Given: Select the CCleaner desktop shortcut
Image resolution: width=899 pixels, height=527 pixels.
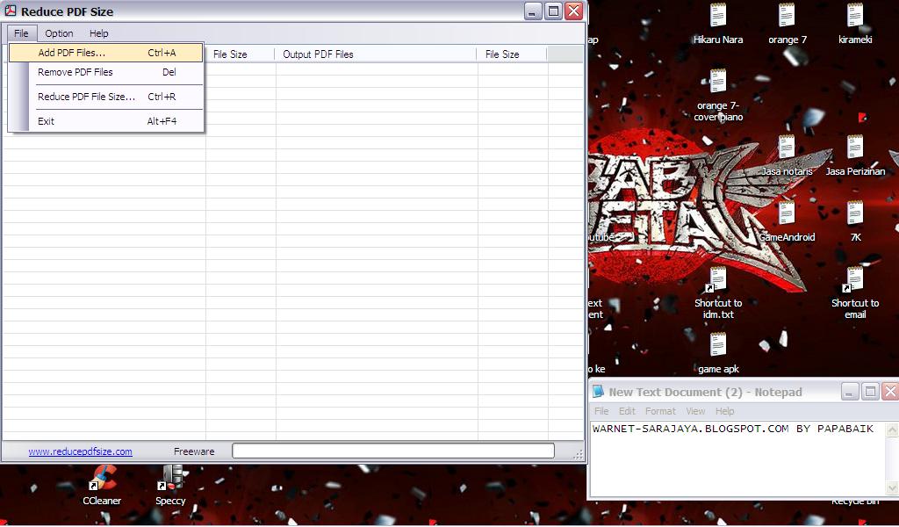Looking at the screenshot, I should click(102, 479).
